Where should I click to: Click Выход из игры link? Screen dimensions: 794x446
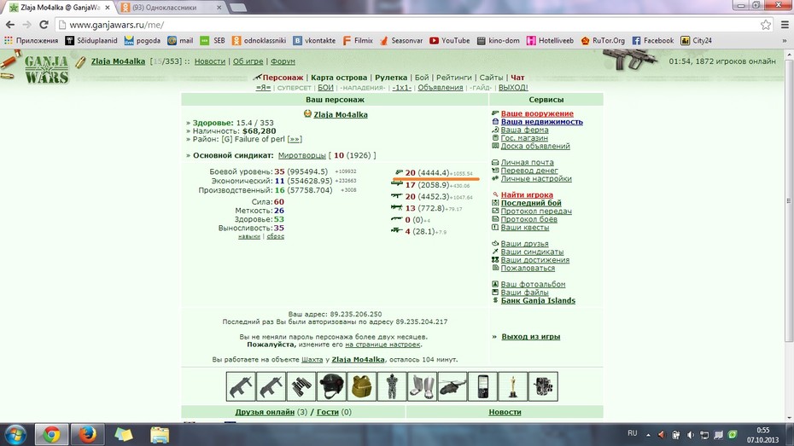pyautogui.click(x=531, y=337)
